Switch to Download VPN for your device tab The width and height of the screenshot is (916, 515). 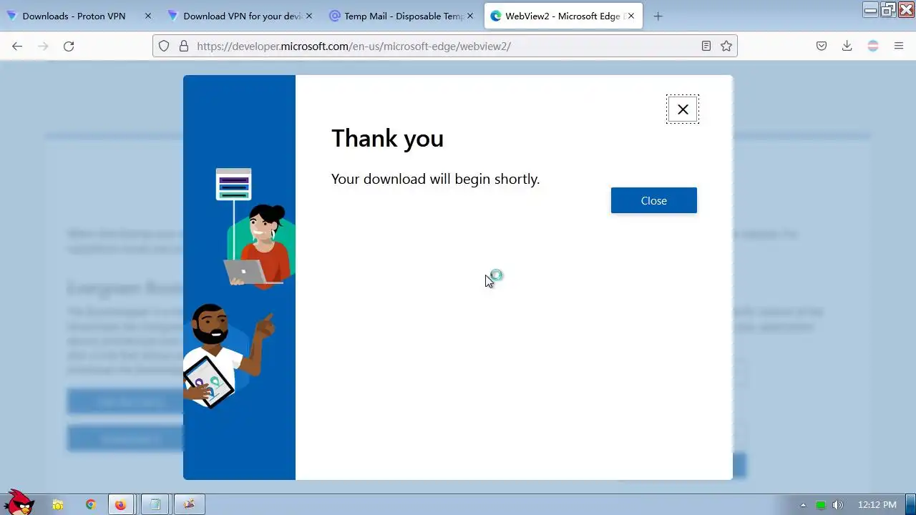click(242, 16)
